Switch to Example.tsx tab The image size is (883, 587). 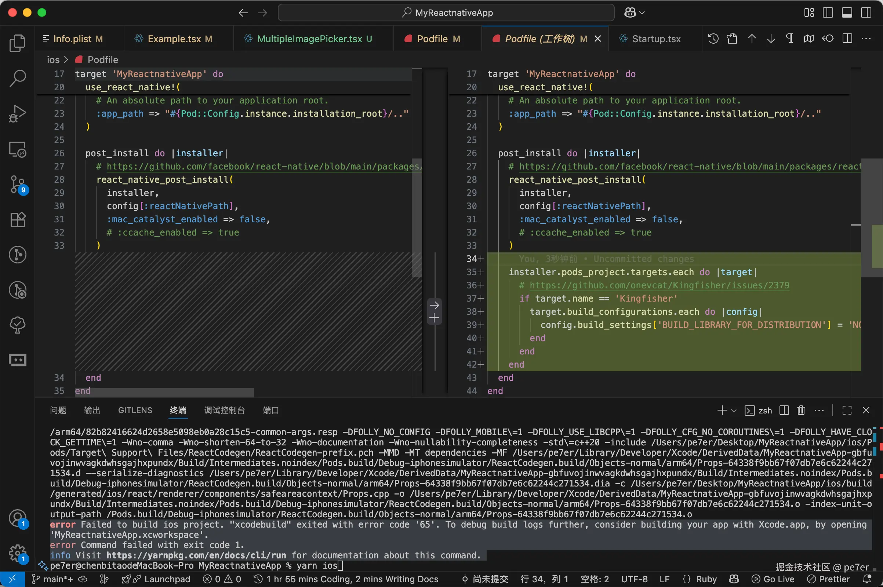[174, 39]
